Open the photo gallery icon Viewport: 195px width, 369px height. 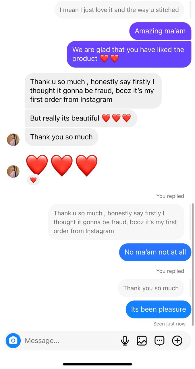pyautogui.click(x=142, y=341)
